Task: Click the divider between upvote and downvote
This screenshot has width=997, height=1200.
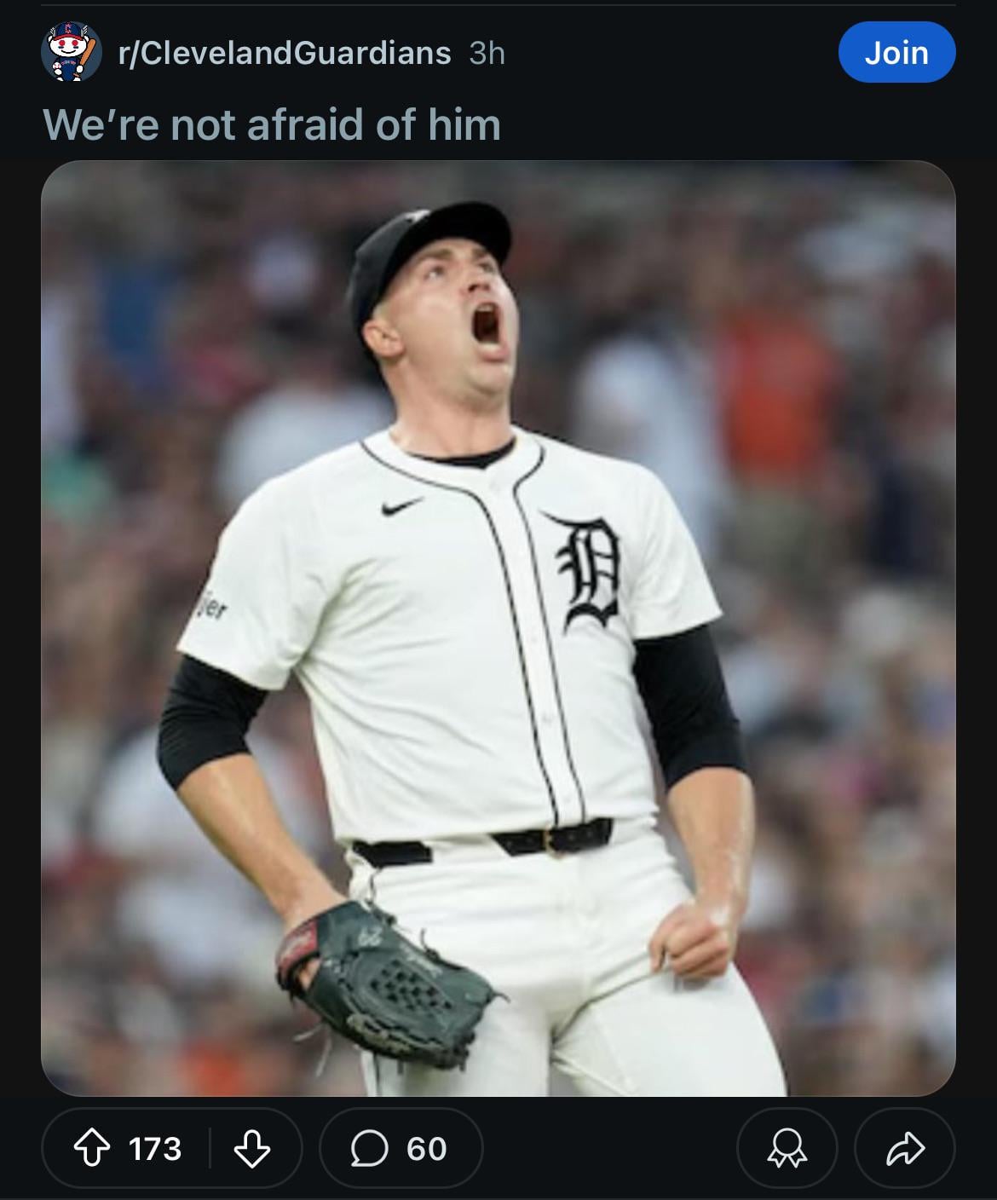Action: (210, 1148)
